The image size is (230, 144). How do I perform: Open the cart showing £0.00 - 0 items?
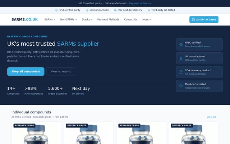(x=204, y=19)
